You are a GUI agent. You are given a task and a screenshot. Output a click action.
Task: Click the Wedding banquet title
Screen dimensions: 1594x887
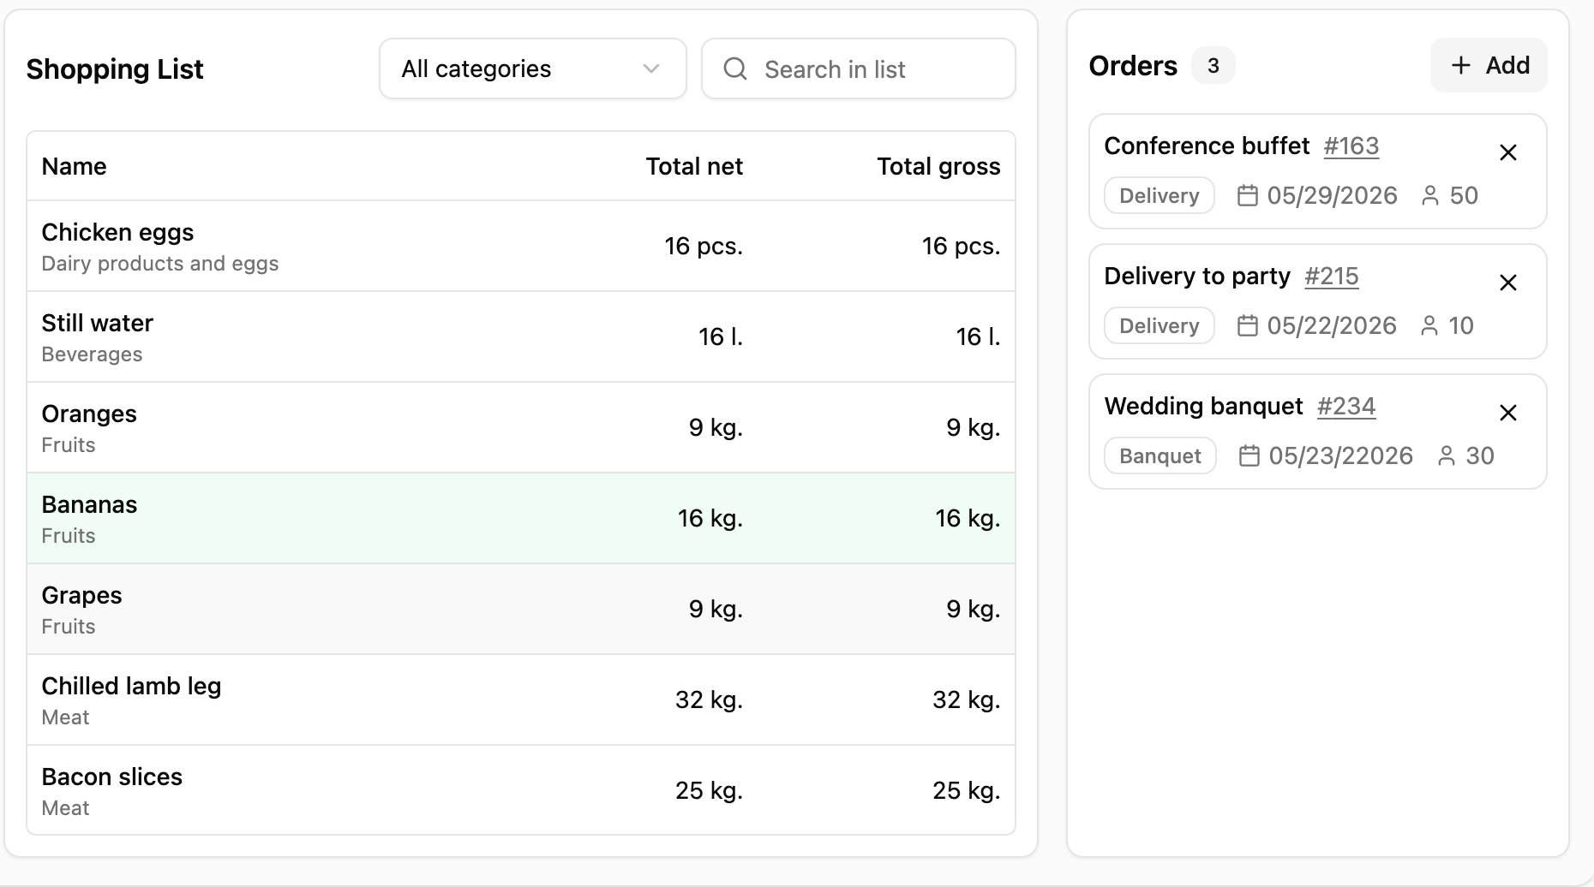(x=1203, y=406)
